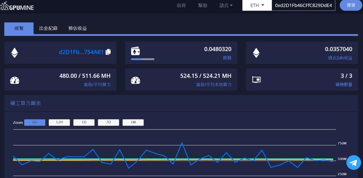Enable the 7D chart view
This screenshot has height=178, width=363.
point(108,122)
